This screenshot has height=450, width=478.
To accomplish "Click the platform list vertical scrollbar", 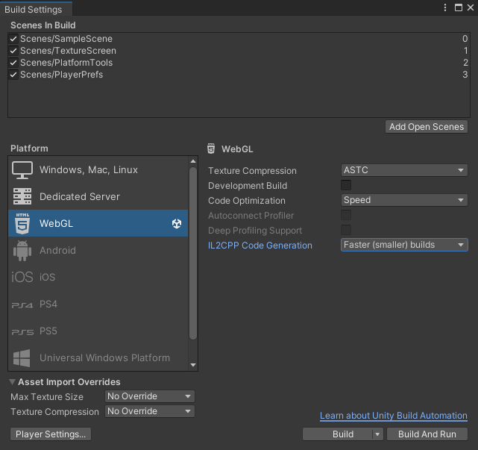I will 193,254.
